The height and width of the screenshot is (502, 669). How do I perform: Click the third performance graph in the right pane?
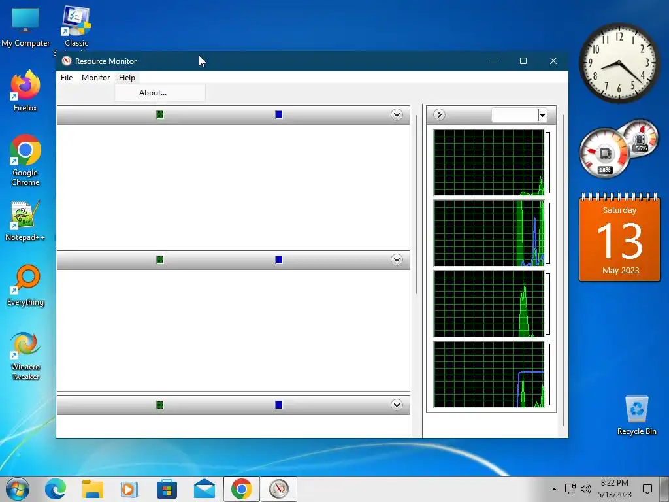[489, 303]
